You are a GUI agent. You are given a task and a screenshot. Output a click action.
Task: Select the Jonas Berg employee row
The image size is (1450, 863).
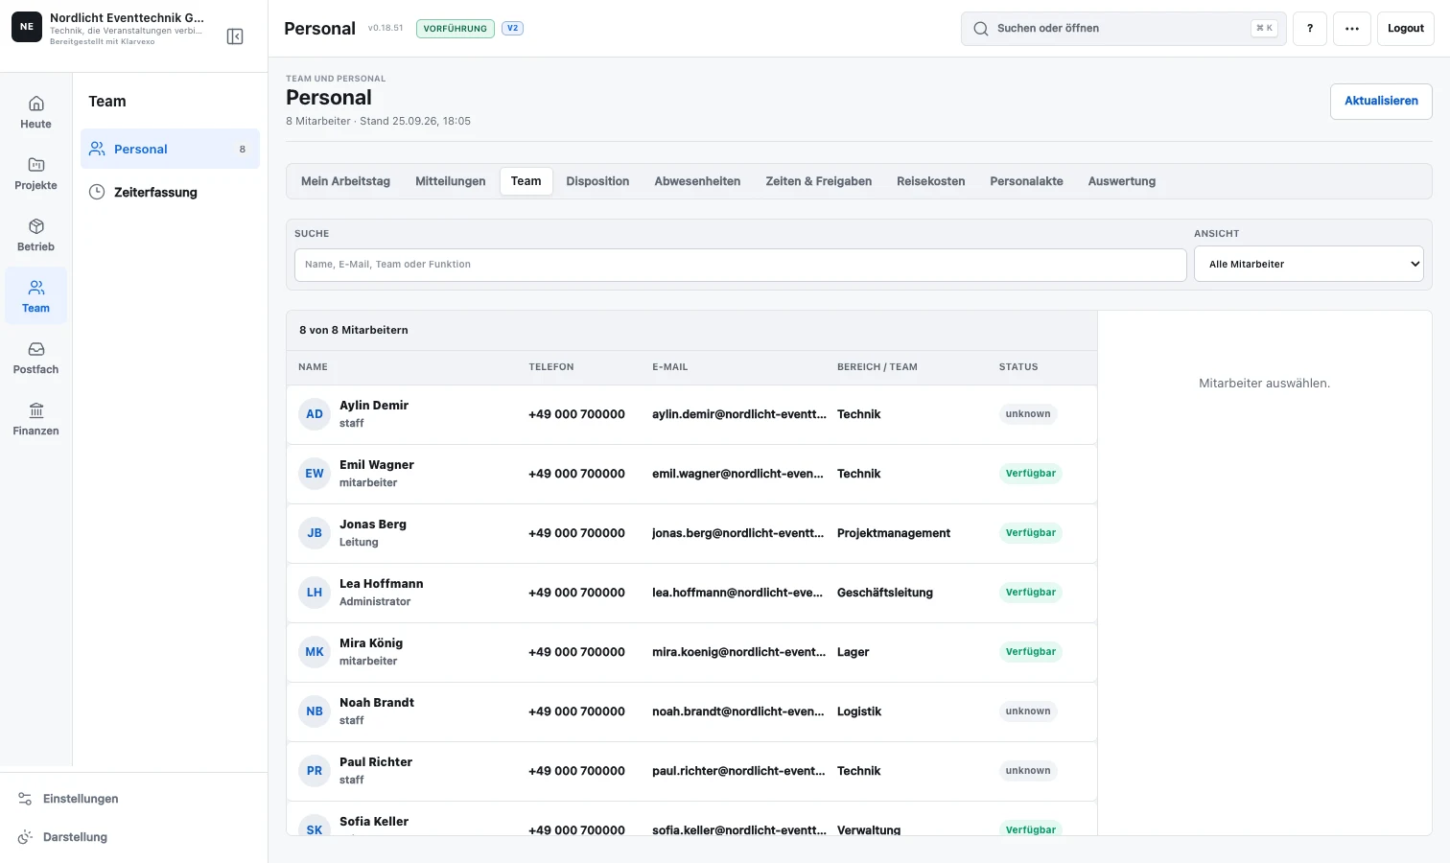coord(691,533)
